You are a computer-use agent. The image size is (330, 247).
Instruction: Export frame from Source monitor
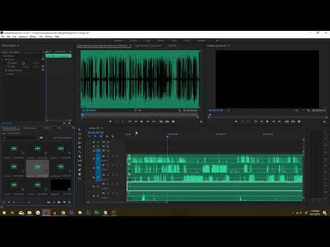(173, 121)
